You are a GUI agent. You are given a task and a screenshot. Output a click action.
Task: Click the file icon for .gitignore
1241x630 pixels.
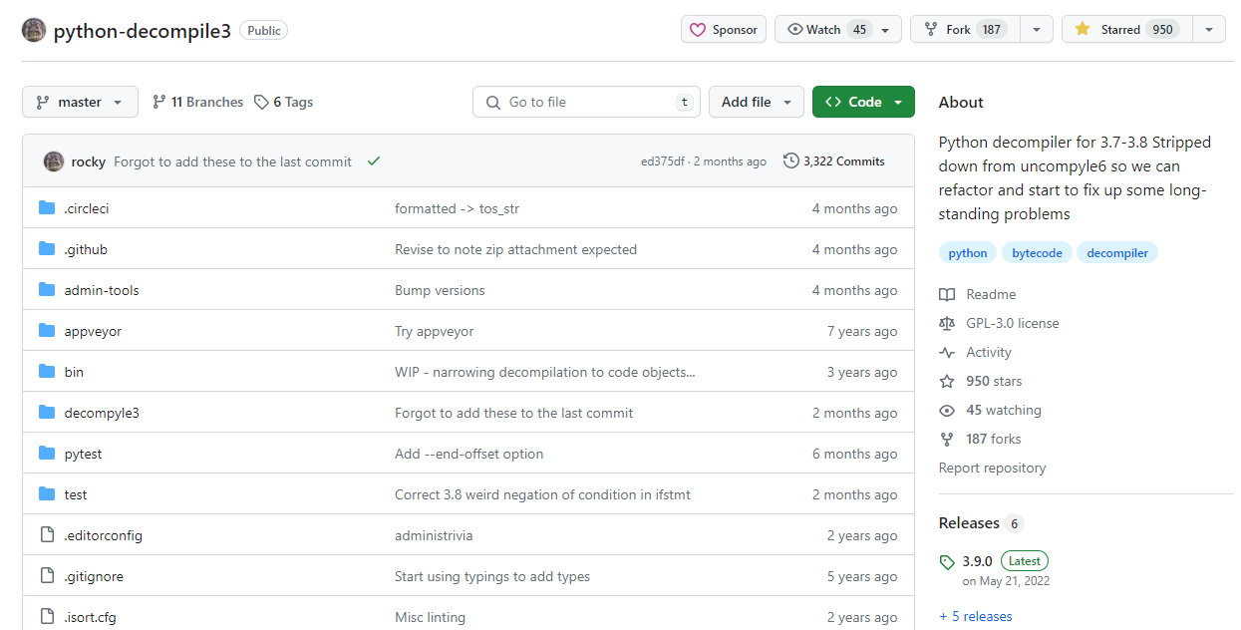click(47, 576)
